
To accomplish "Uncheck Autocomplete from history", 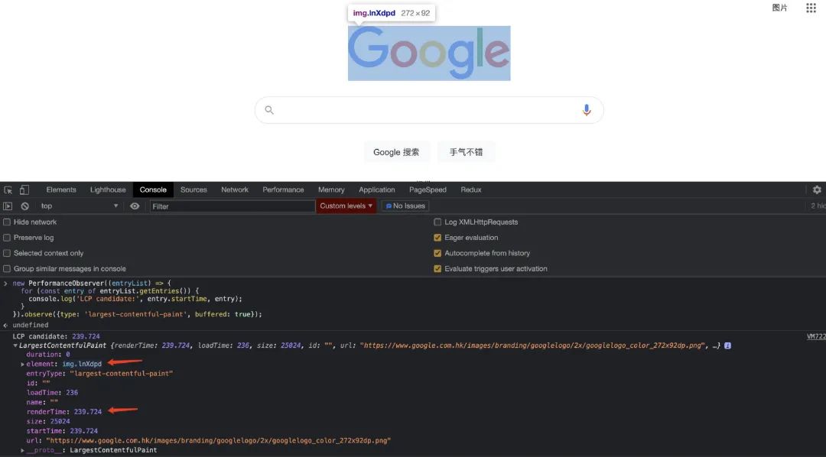I will pos(437,253).
